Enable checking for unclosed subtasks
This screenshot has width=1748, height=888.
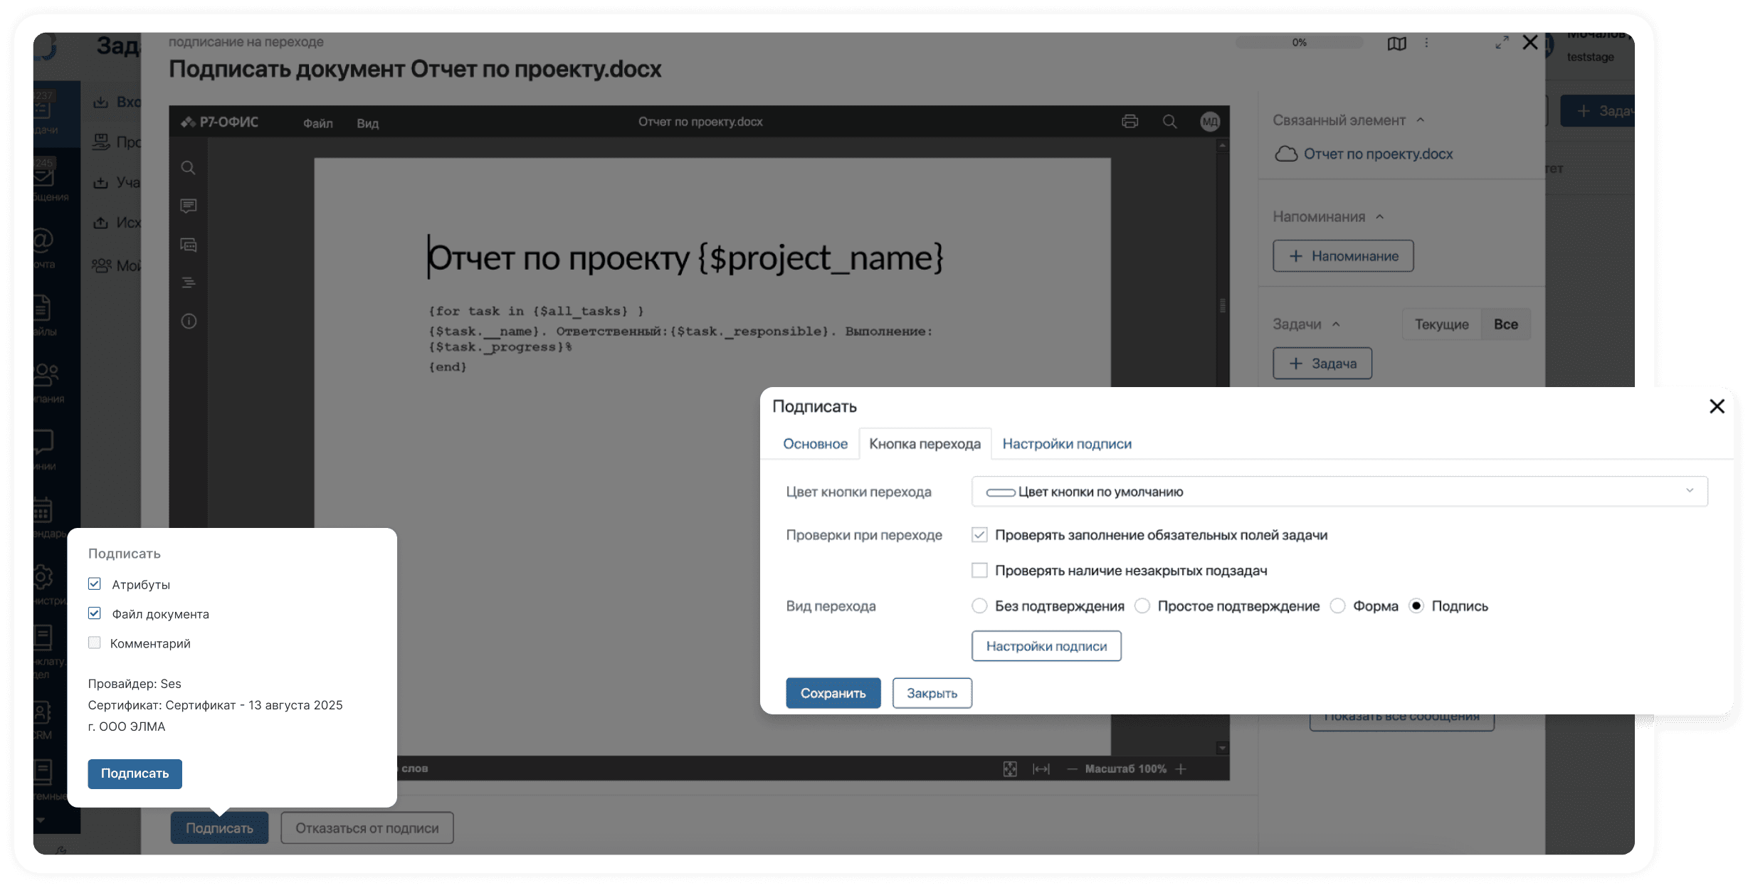979,570
